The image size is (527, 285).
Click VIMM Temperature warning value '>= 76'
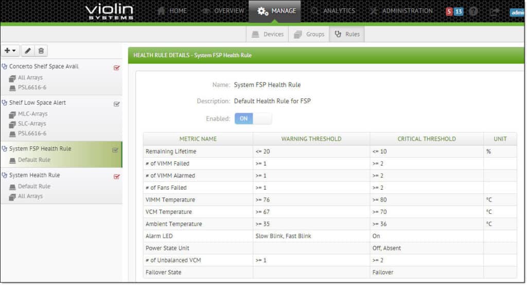click(x=262, y=200)
